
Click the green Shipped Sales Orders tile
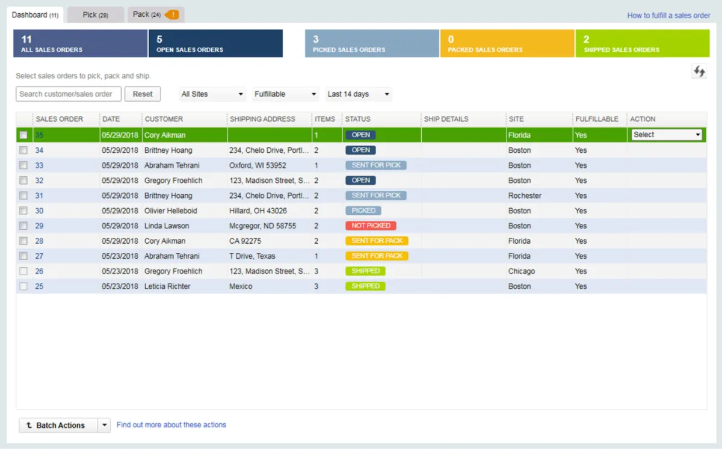(x=642, y=43)
